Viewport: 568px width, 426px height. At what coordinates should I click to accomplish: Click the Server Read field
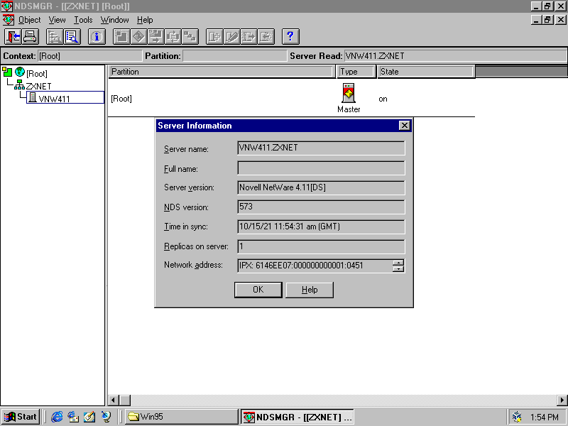[455, 56]
